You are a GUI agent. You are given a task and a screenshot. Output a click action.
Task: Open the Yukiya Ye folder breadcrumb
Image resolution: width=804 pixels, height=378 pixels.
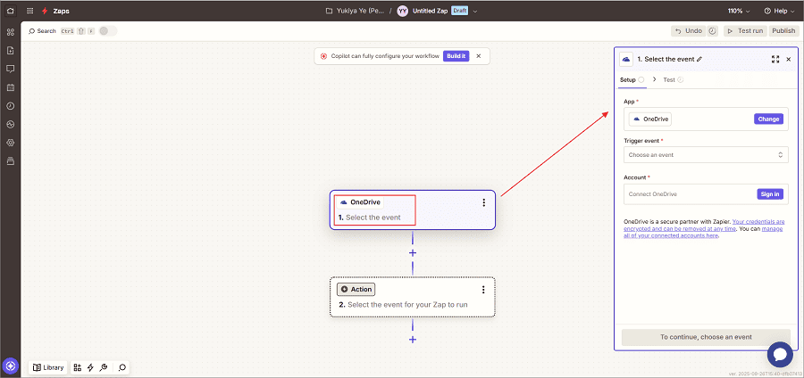[x=355, y=11]
